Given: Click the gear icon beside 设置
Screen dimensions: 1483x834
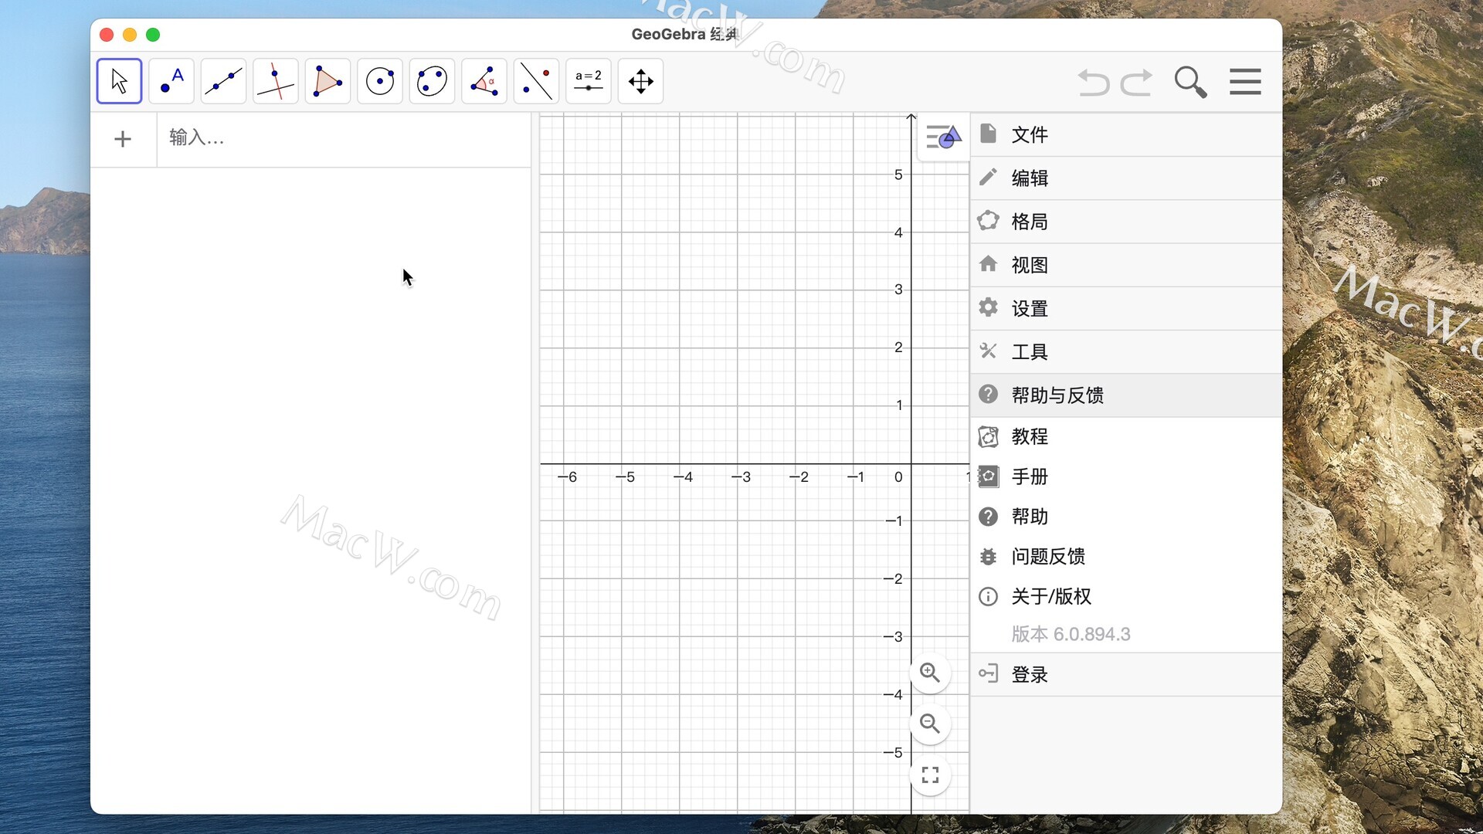Looking at the screenshot, I should click(x=988, y=307).
